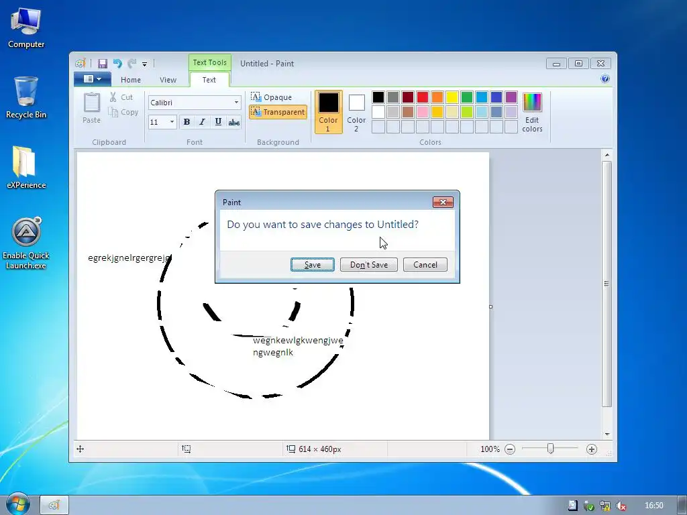687x515 pixels.
Task: Select Color 1 foreground box
Action: (328, 112)
